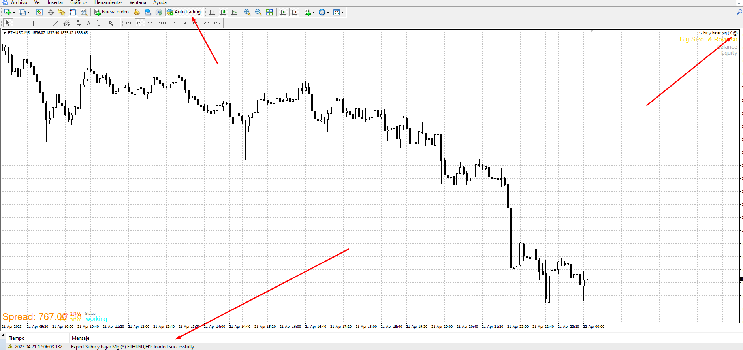Expand the arrows tool dropdown

(117, 23)
